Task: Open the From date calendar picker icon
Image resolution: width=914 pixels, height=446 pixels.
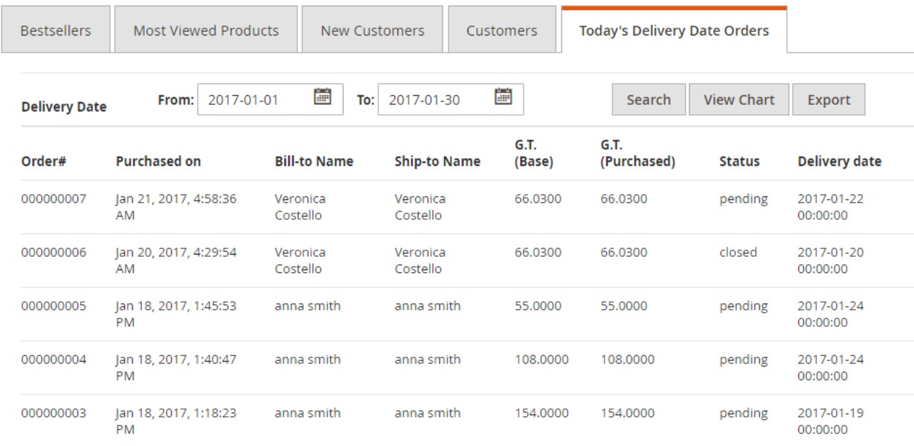Action: 322,96
